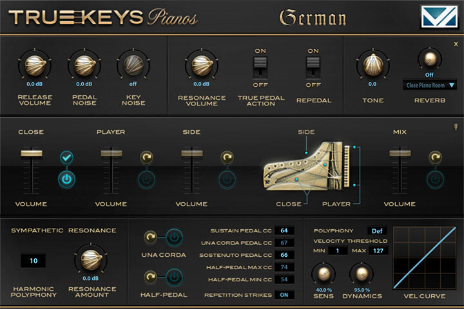Click the tuning fork icon in mic panel
The width and height of the screenshot is (464, 309).
(x=456, y=127)
